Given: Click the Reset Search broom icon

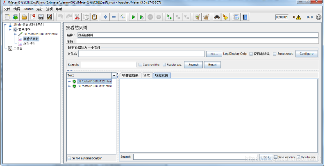Looking at the screenshot, I should pos(225,17).
